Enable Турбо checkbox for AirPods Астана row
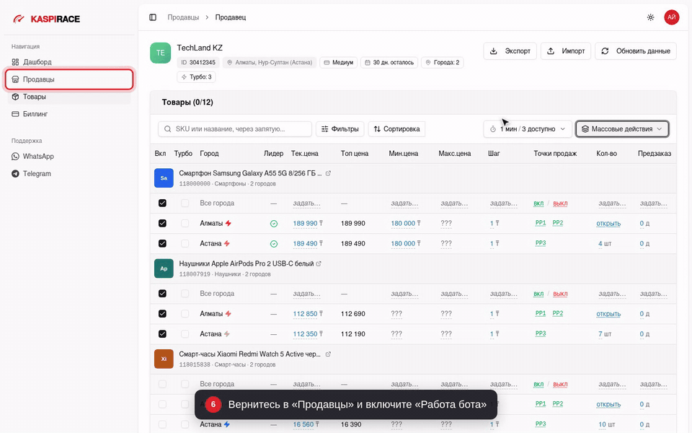Screen dimensions: 692x433 [185, 334]
